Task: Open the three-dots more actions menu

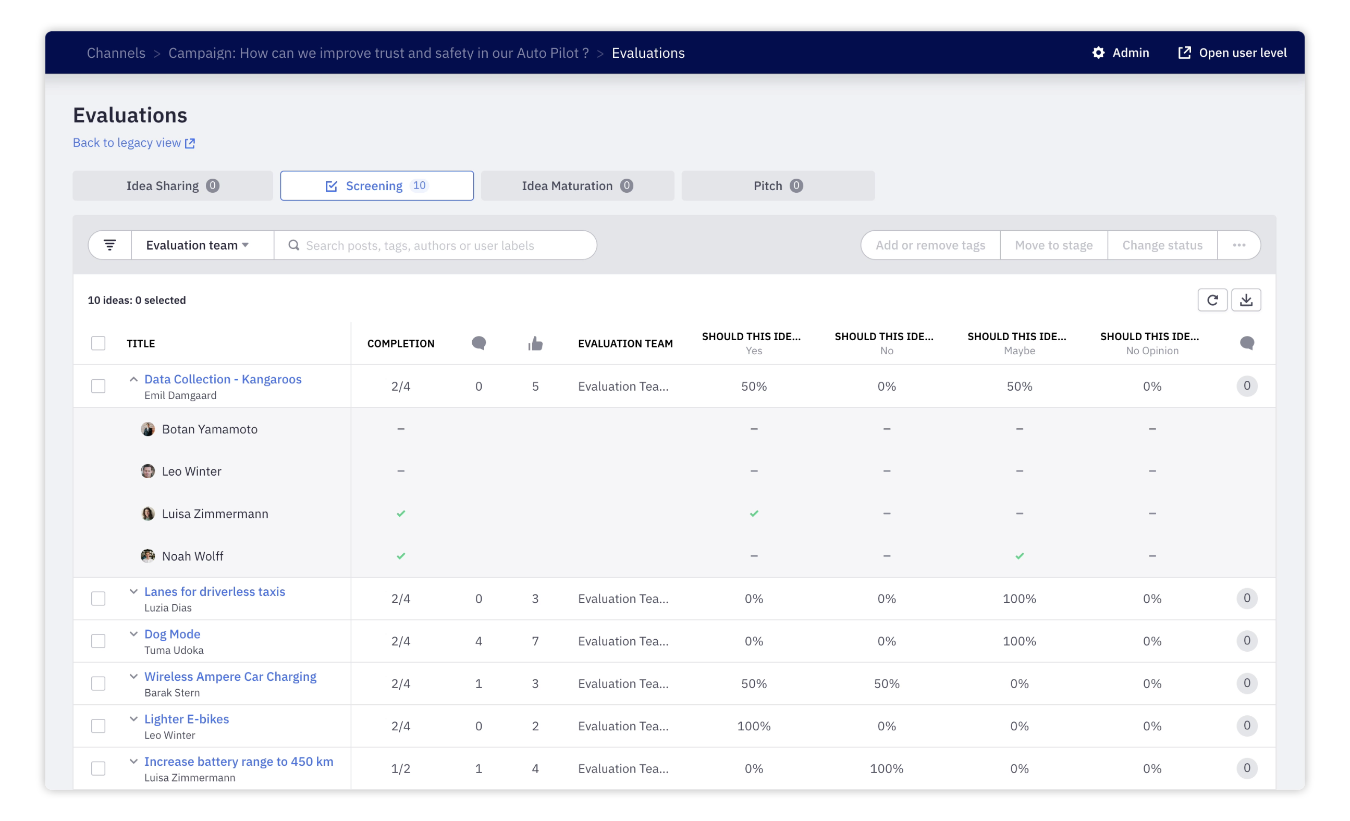Action: click(1239, 245)
